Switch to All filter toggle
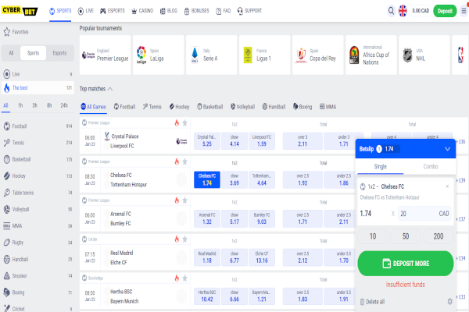The image size is (469, 312). 11,53
